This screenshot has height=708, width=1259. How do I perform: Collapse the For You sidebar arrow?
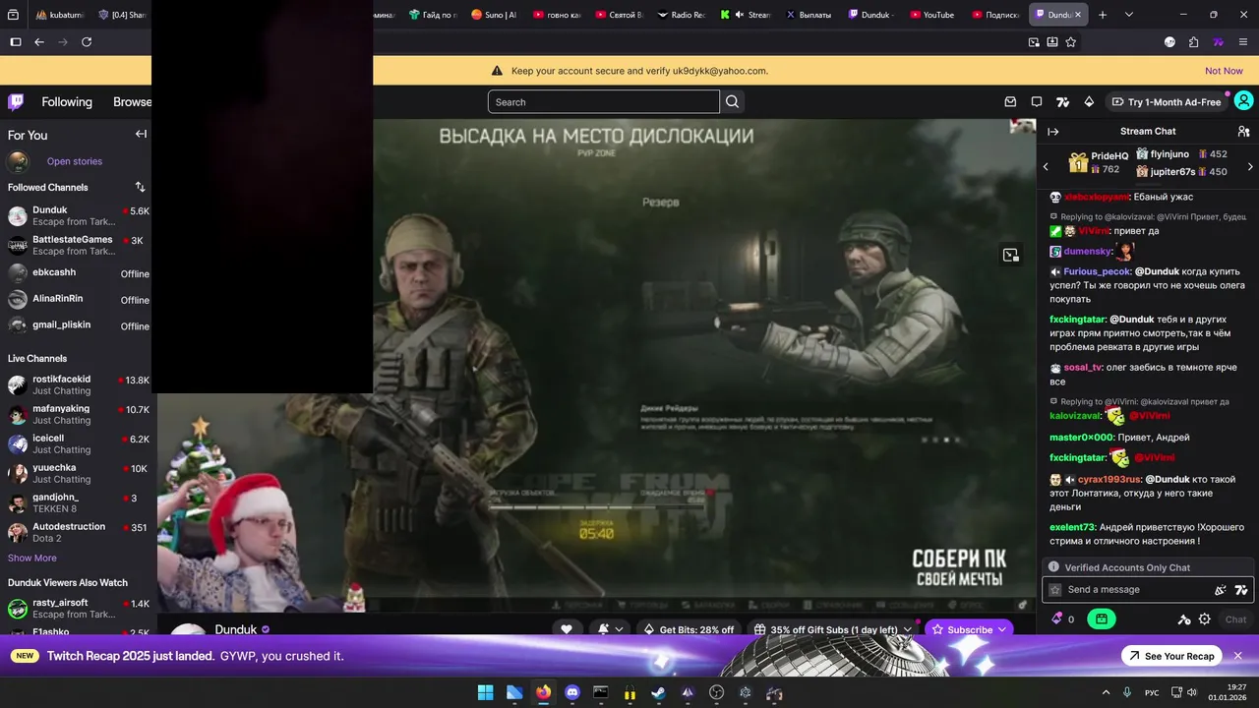[141, 135]
